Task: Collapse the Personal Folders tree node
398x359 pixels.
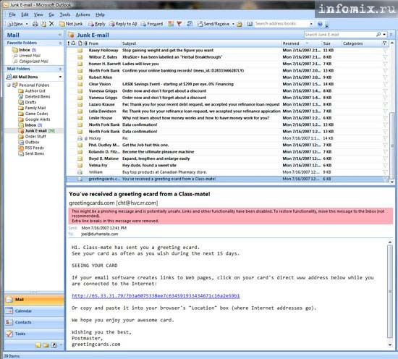Action: pos(9,85)
